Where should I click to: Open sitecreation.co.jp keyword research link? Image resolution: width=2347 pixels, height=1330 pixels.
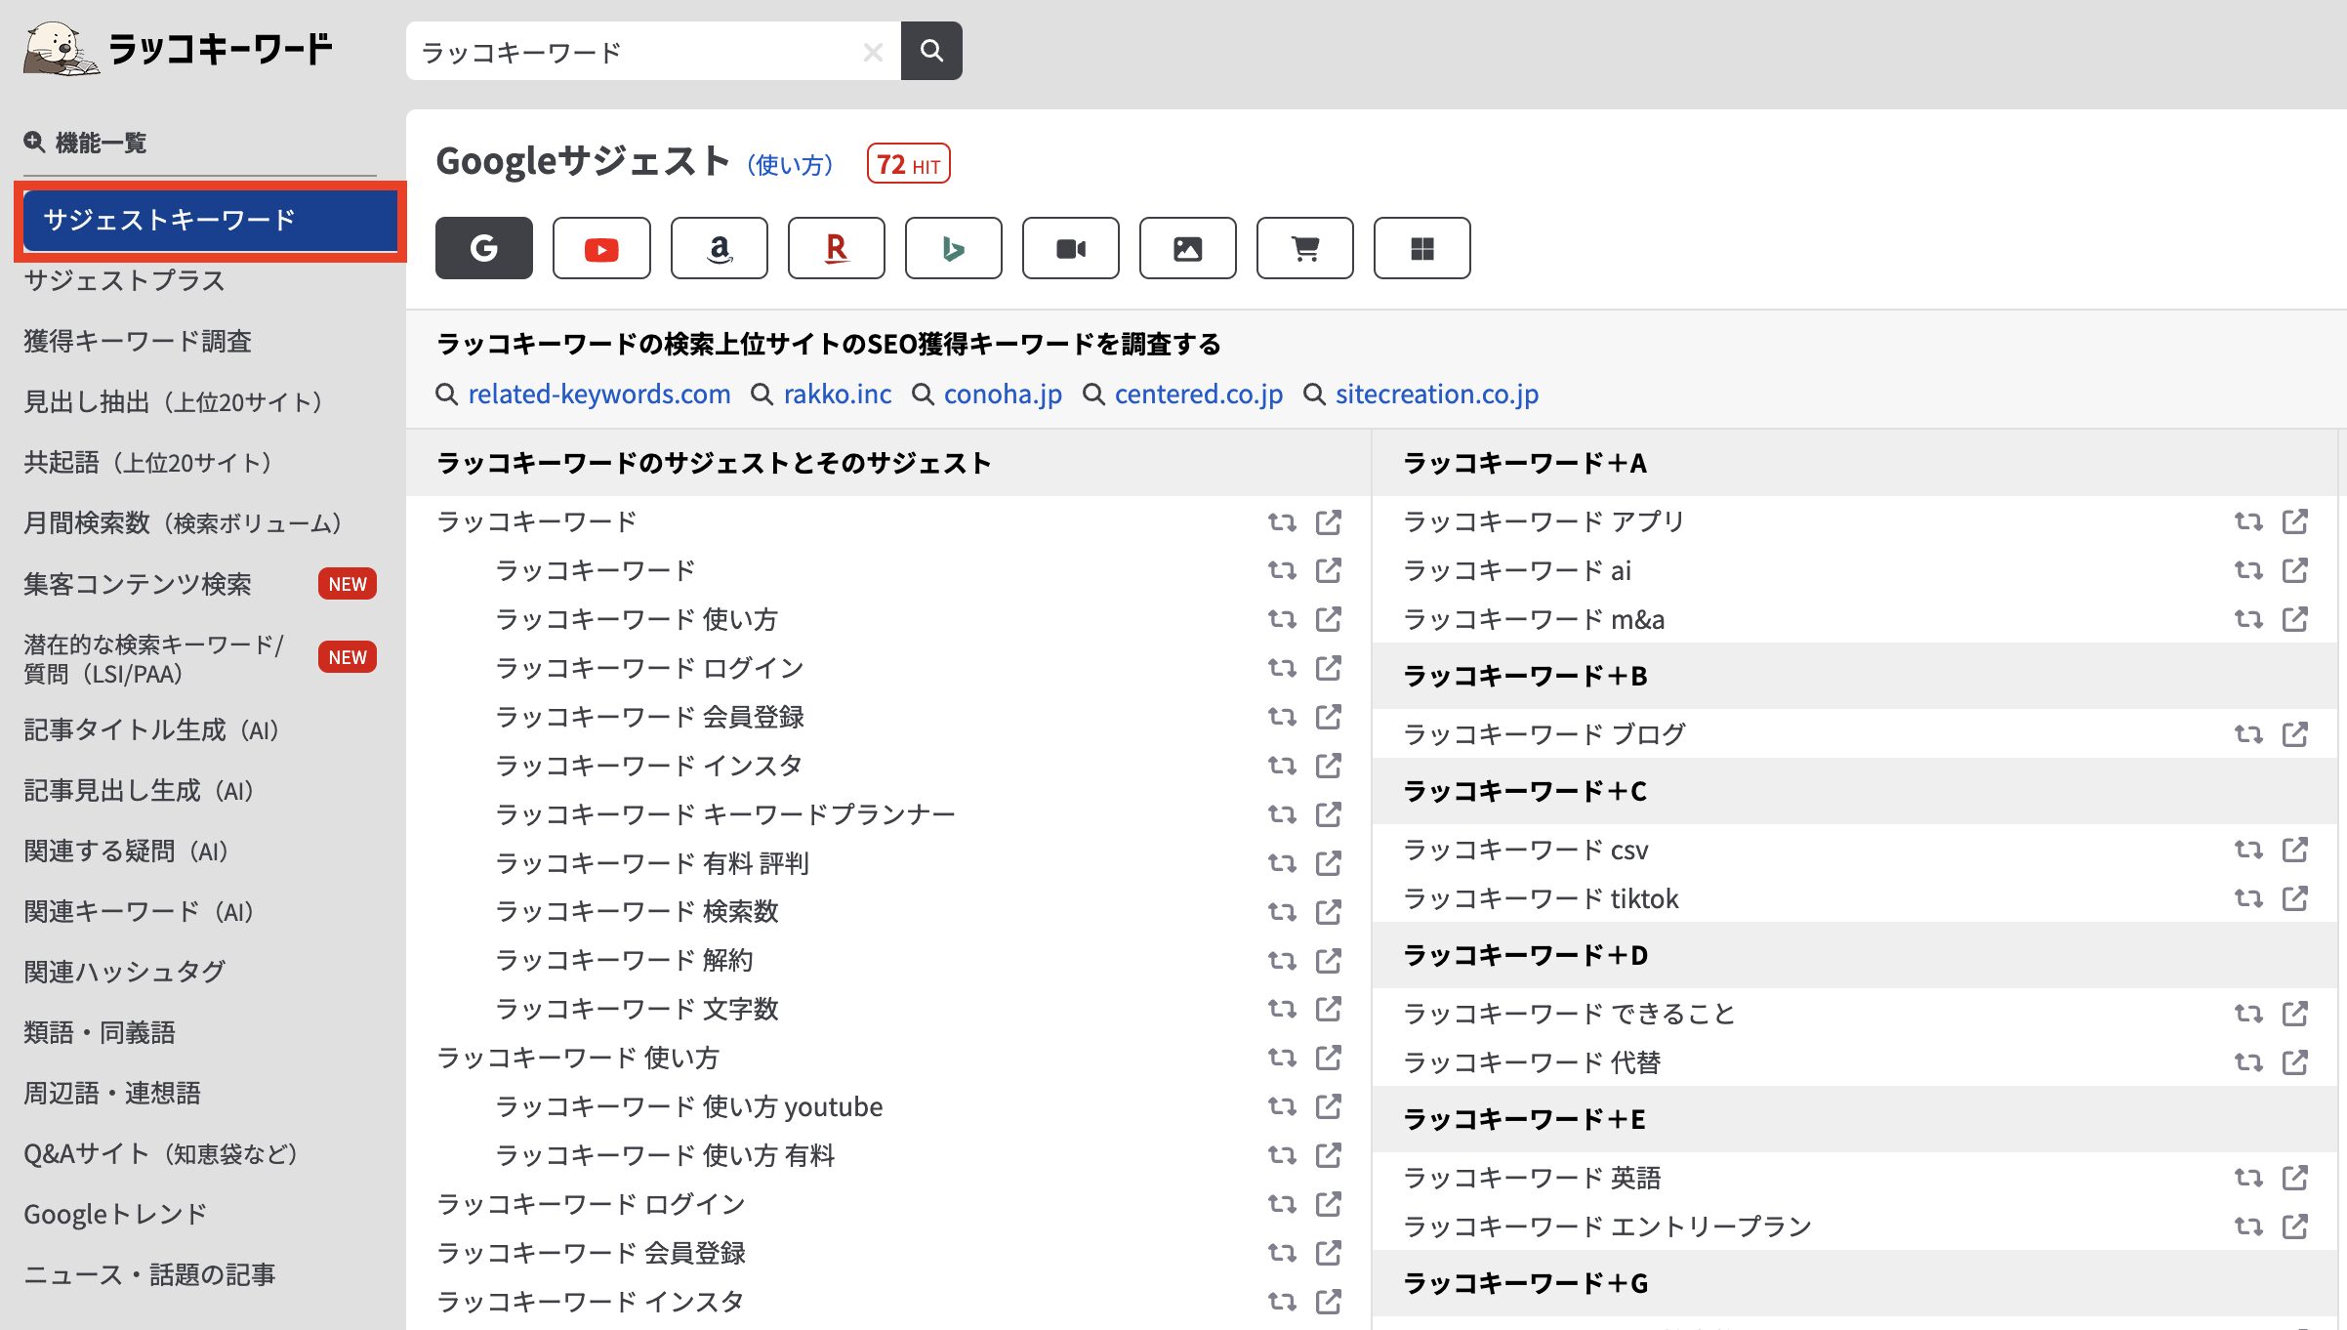tap(1437, 394)
